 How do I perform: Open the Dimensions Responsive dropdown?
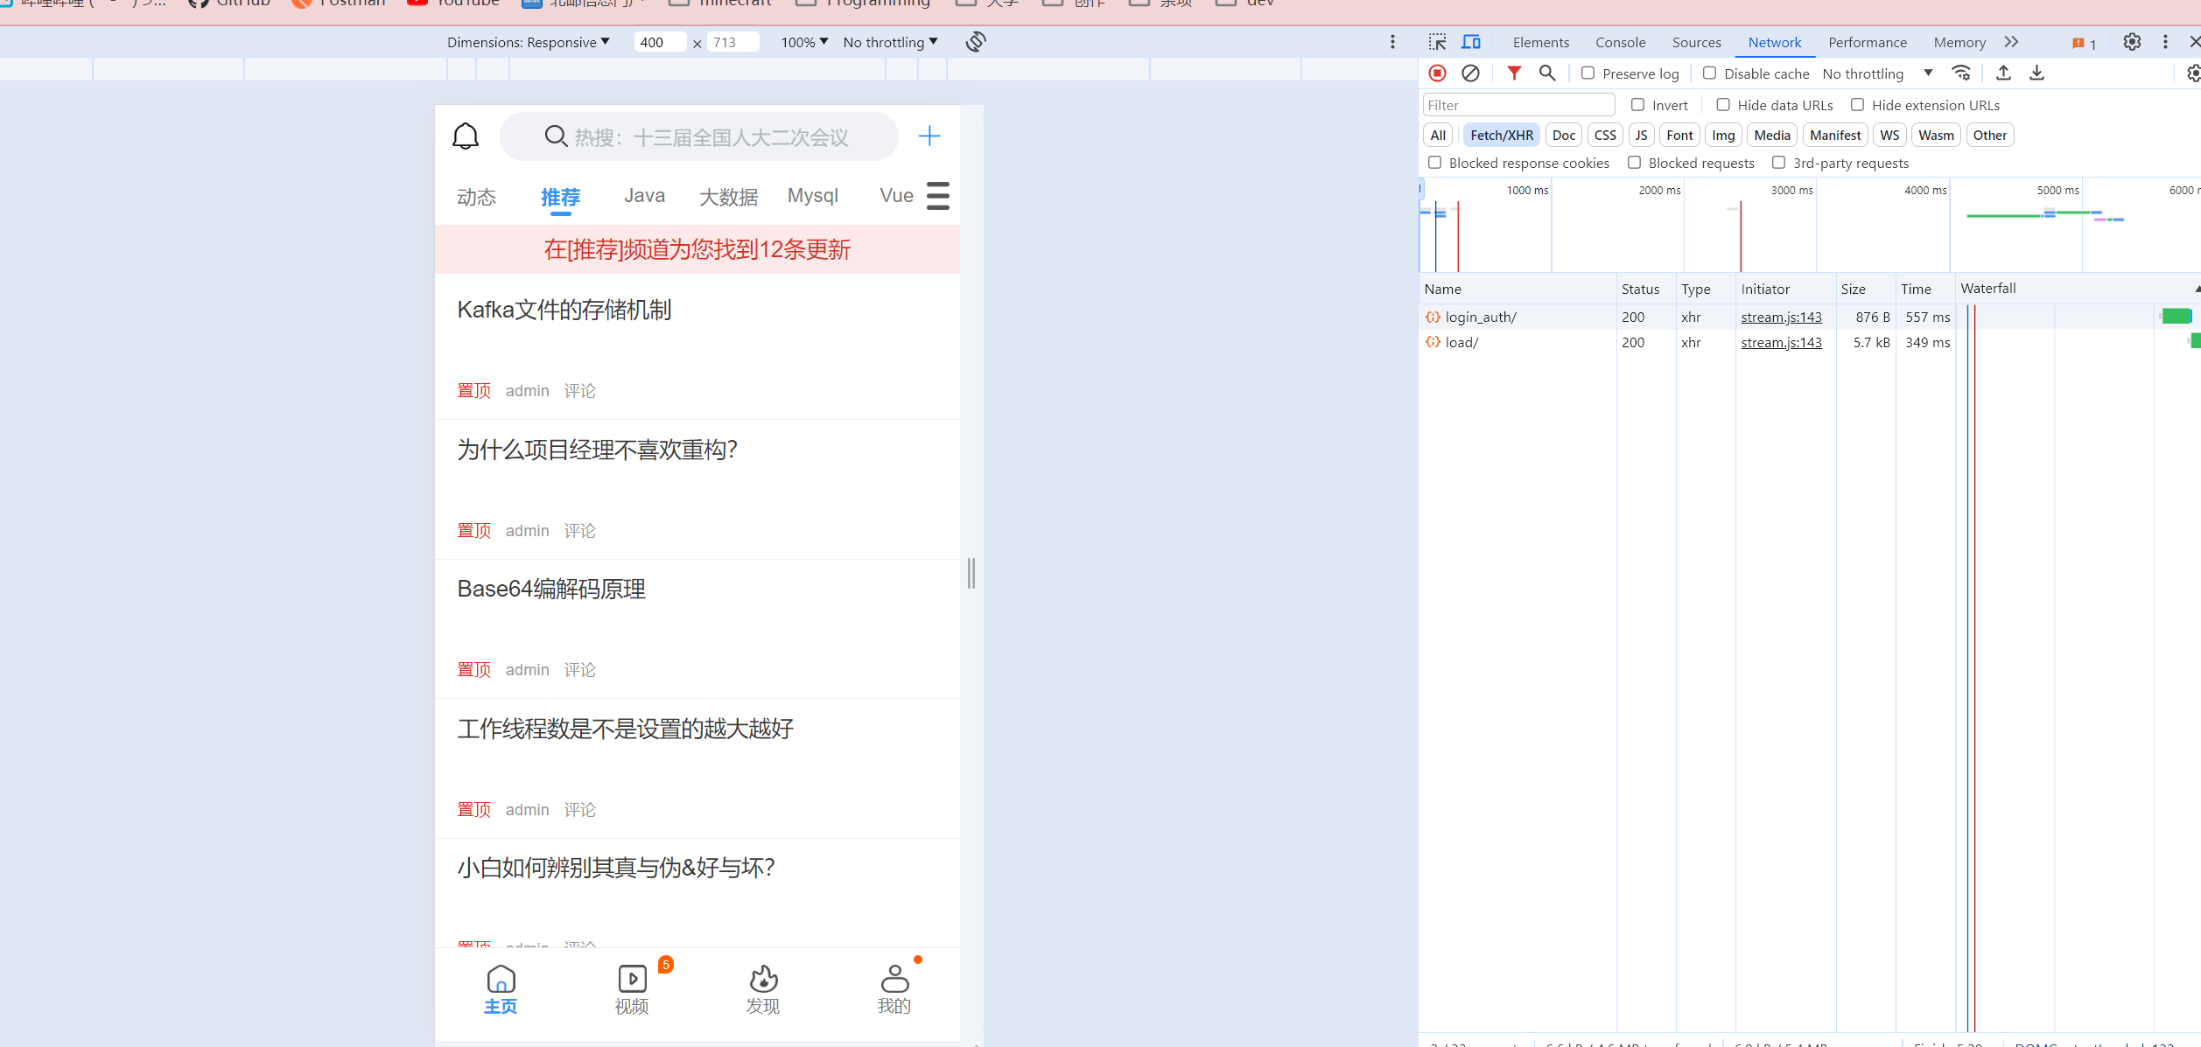(528, 42)
